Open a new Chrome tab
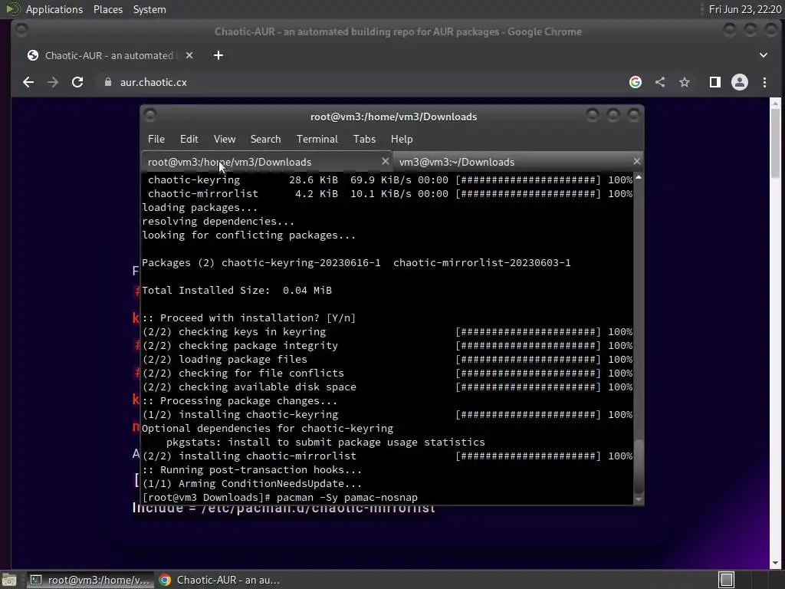This screenshot has width=785, height=589. pyautogui.click(x=218, y=55)
